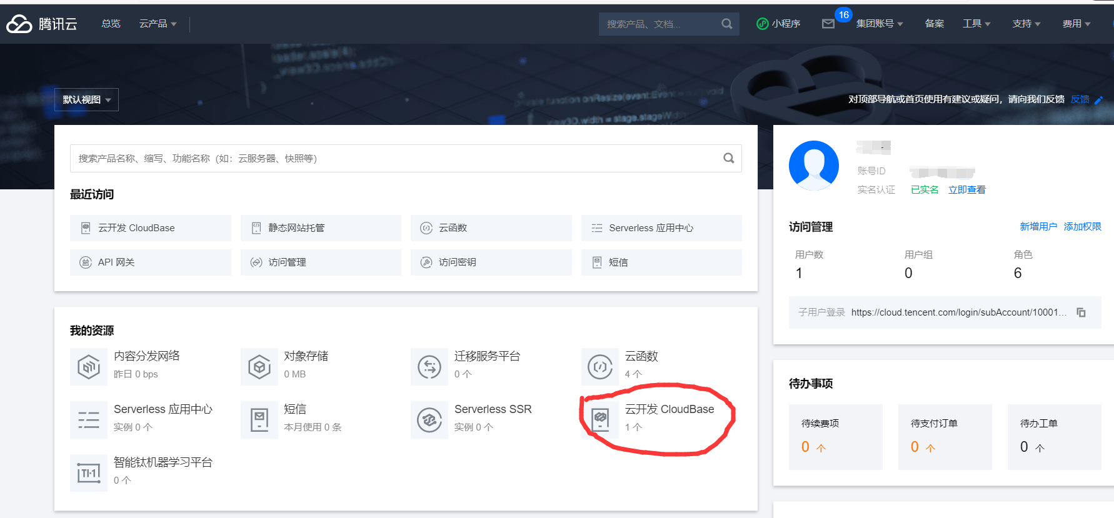This screenshot has width=1114, height=518.
Task: Open the 迁移服务平台 resource icon
Action: point(429,367)
